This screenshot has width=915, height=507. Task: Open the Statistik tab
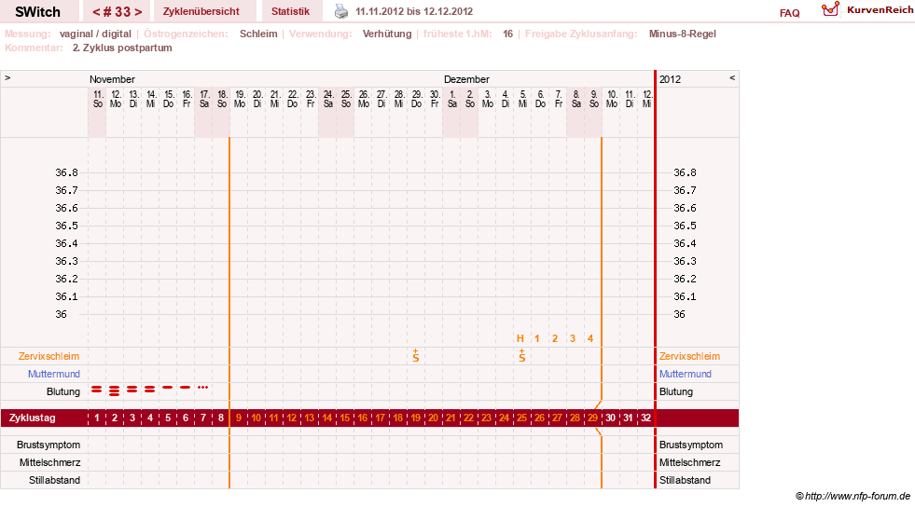pyautogui.click(x=291, y=11)
